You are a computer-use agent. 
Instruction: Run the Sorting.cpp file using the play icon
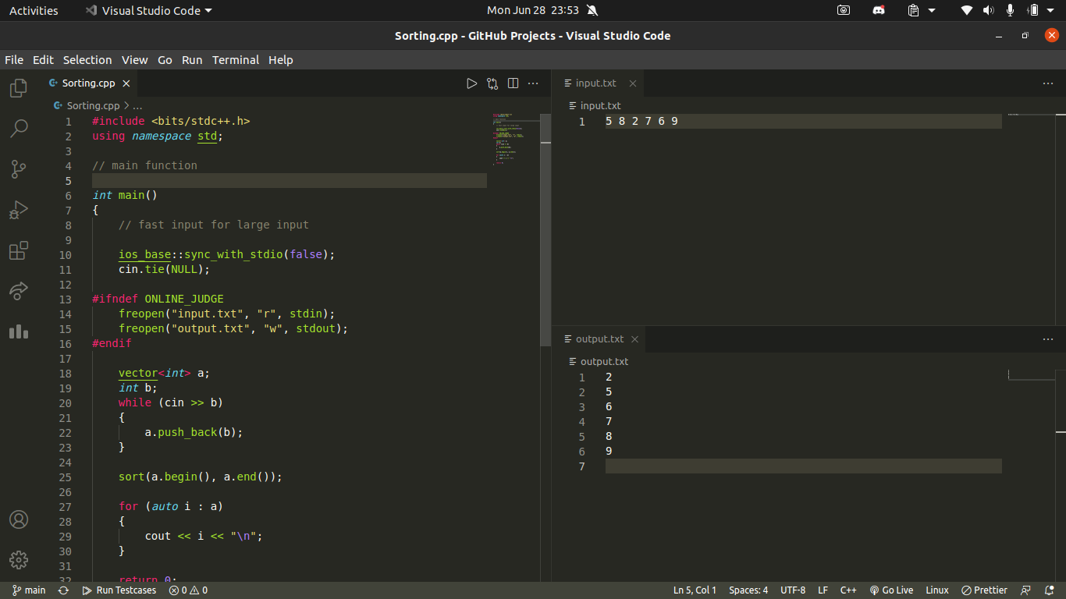471,83
